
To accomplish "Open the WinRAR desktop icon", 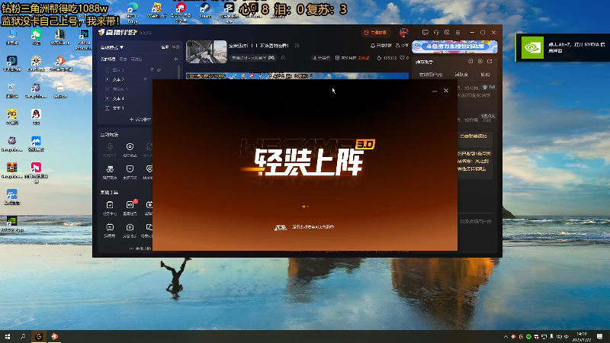I will click(11, 170).
